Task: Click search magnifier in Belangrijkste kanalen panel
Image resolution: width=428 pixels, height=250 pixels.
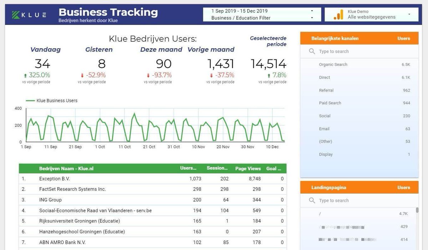Action: click(x=312, y=51)
